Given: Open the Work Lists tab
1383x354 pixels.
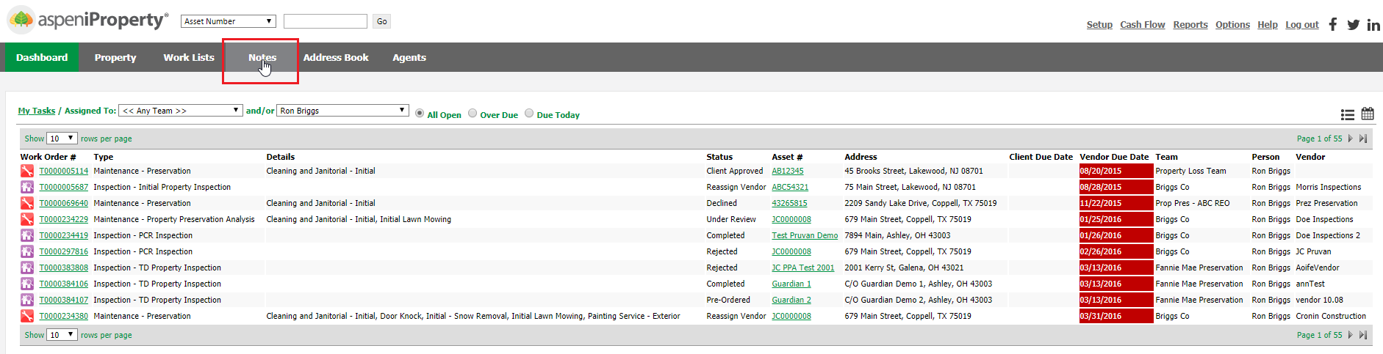Looking at the screenshot, I should click(x=189, y=57).
